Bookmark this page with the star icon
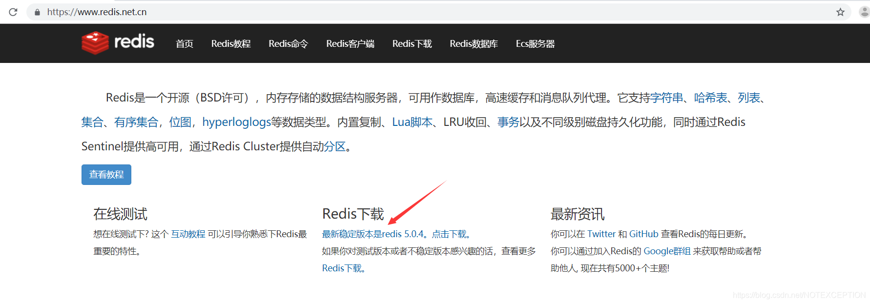The image size is (870, 304). pos(840,12)
